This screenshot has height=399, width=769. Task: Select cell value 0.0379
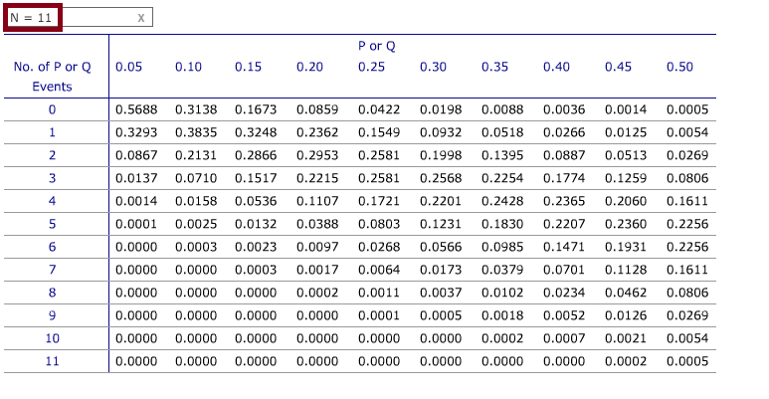coord(502,270)
